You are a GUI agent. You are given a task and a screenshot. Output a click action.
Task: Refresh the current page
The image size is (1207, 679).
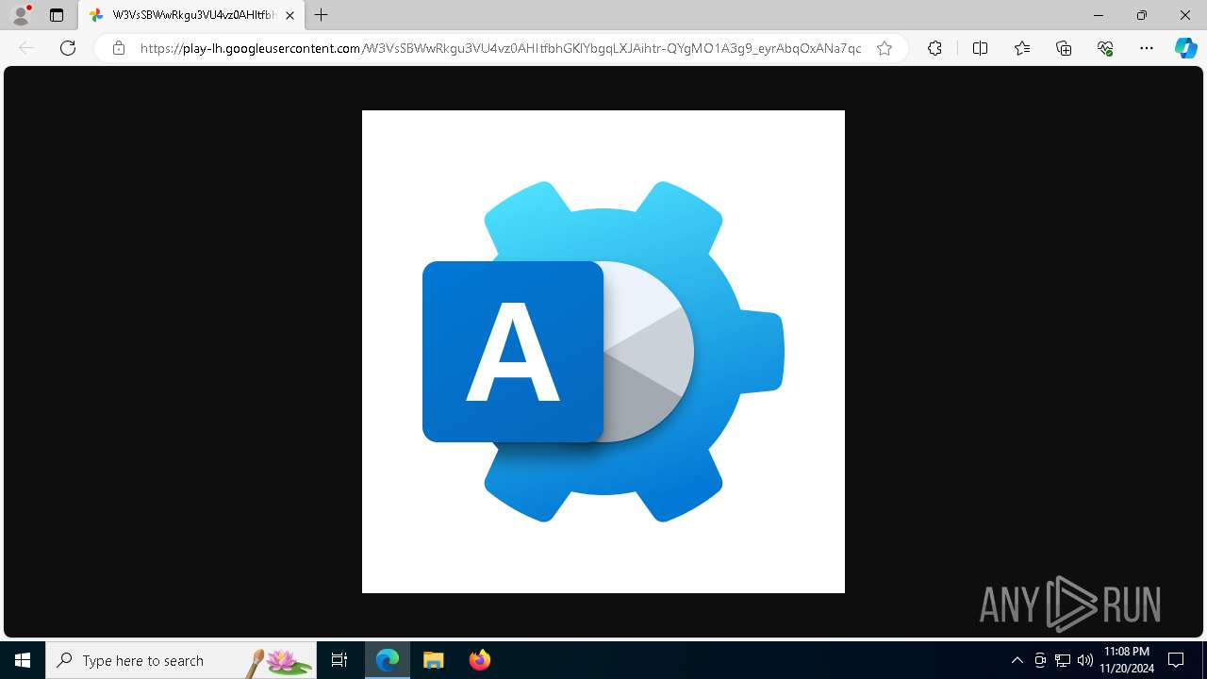[68, 48]
